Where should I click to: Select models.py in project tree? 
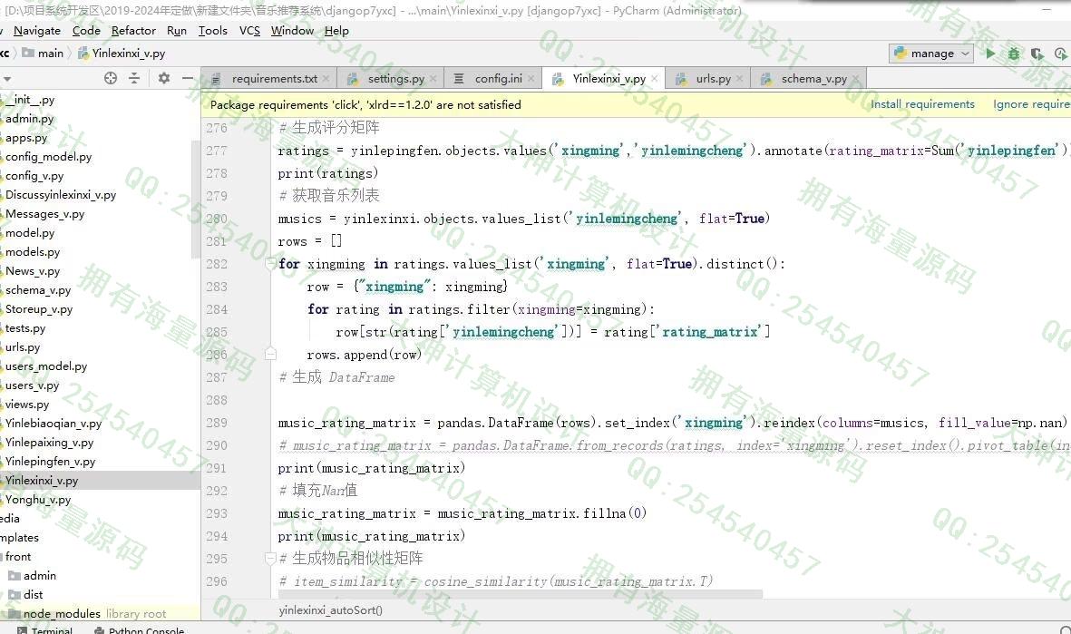tap(32, 251)
